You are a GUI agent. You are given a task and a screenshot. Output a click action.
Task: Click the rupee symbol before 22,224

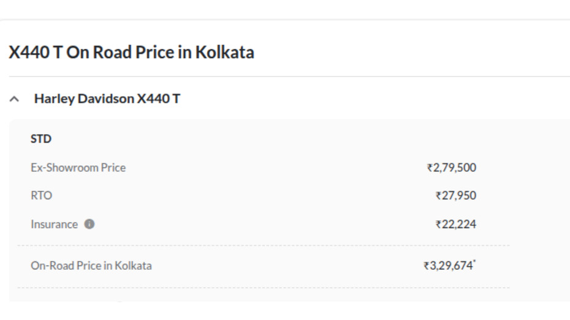click(438, 224)
